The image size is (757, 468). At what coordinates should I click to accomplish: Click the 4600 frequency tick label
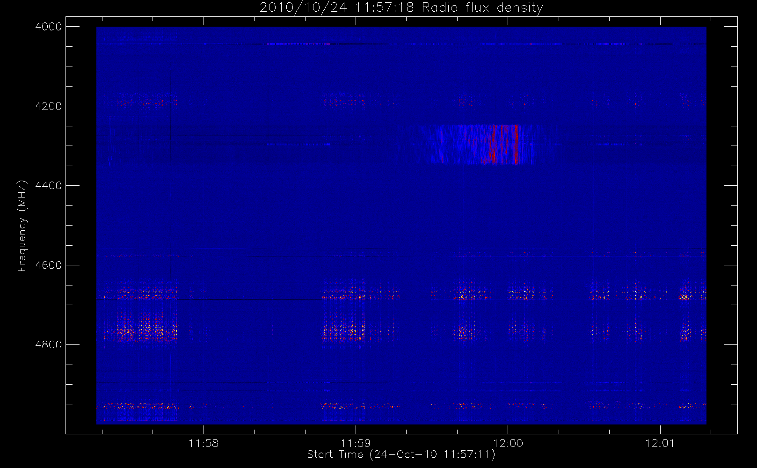pyautogui.click(x=49, y=265)
